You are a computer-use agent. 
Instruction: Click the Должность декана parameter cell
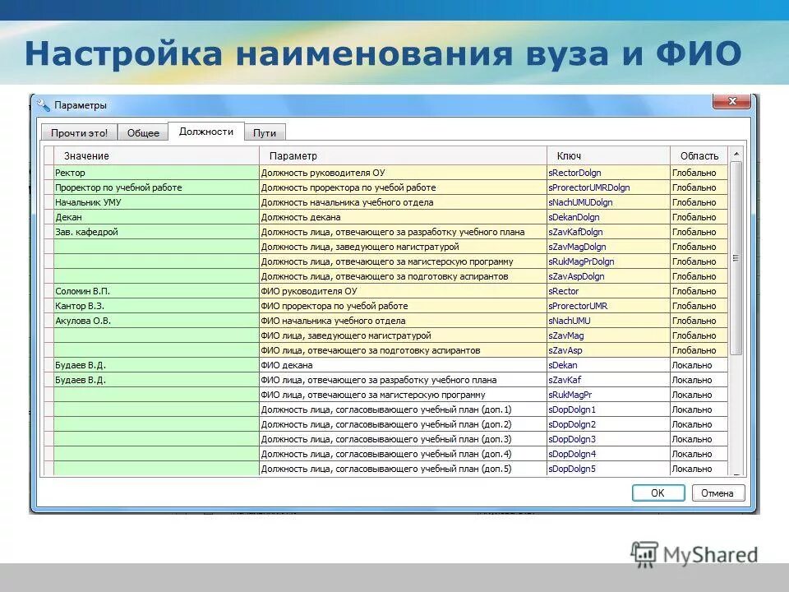point(403,217)
